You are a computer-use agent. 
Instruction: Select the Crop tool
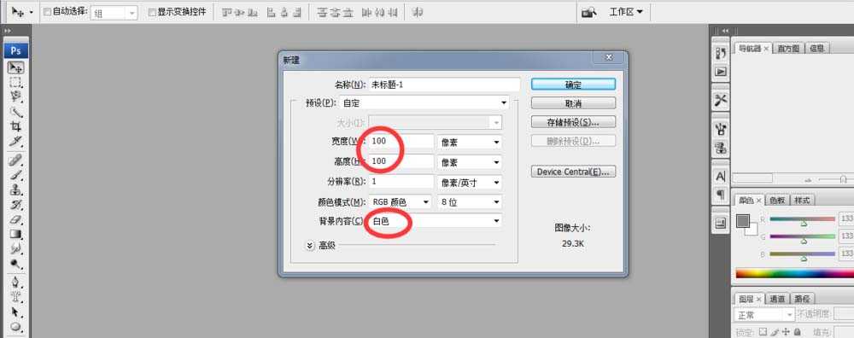point(15,127)
